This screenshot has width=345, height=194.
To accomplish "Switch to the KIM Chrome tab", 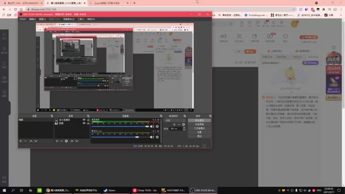I will tap(23, 3).
